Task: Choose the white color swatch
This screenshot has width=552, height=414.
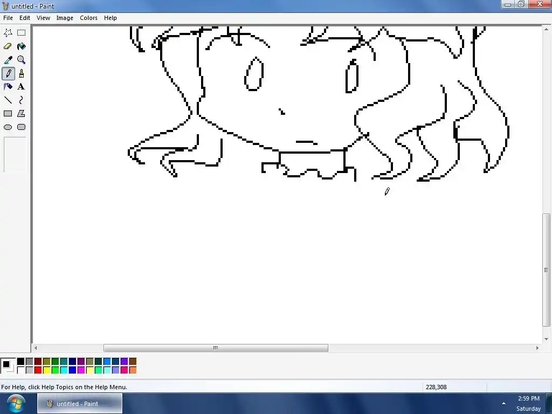Action: click(21, 370)
